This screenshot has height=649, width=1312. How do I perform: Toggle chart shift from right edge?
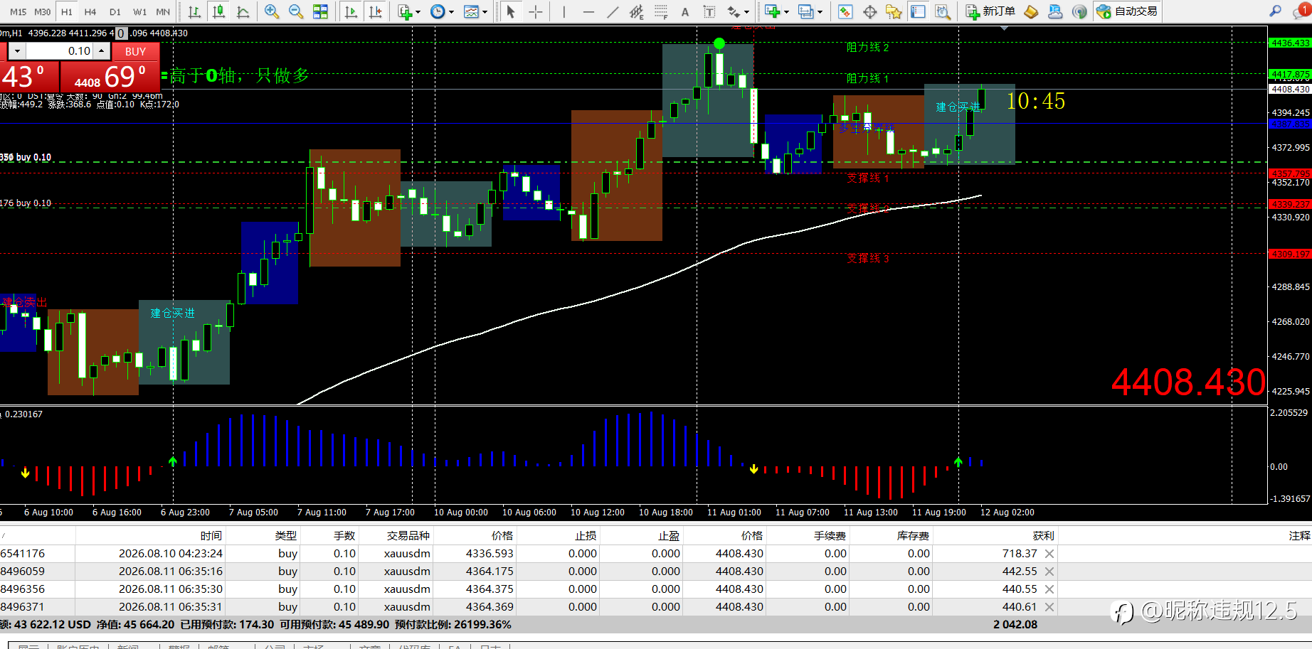point(375,11)
